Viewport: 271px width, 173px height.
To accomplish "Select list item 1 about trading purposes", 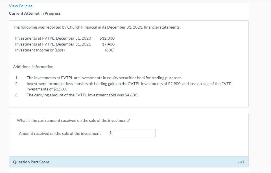I will pyautogui.click(x=104, y=78).
